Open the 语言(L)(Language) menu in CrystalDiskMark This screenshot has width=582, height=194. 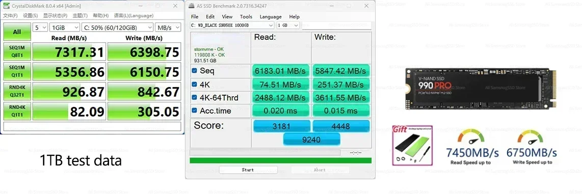pos(134,16)
